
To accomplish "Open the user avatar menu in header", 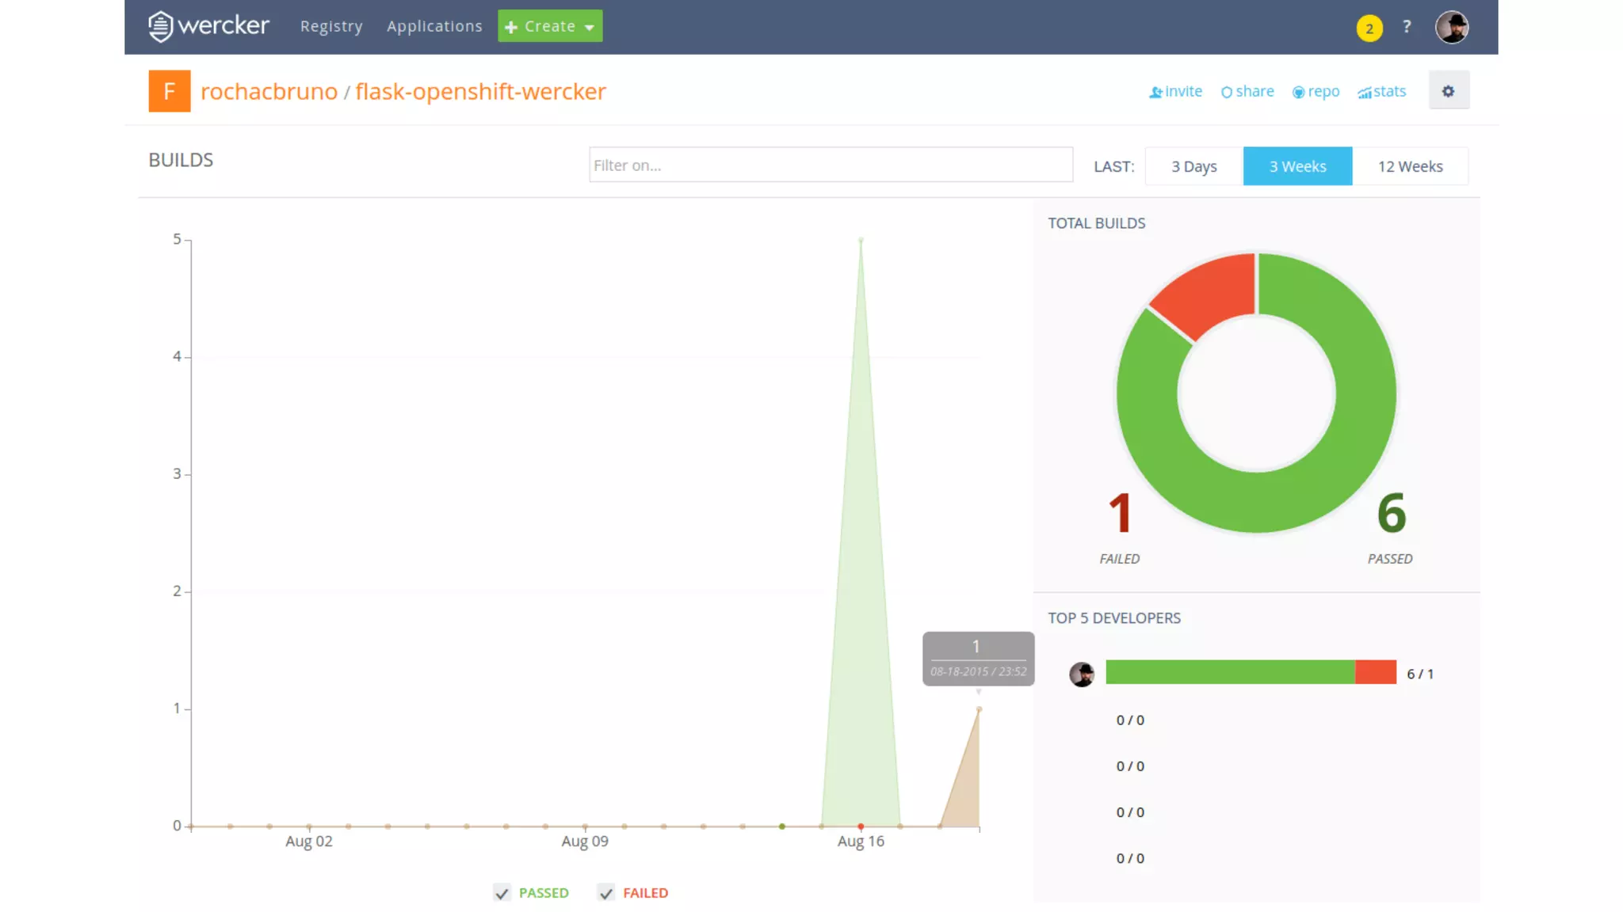I will pos(1451,27).
